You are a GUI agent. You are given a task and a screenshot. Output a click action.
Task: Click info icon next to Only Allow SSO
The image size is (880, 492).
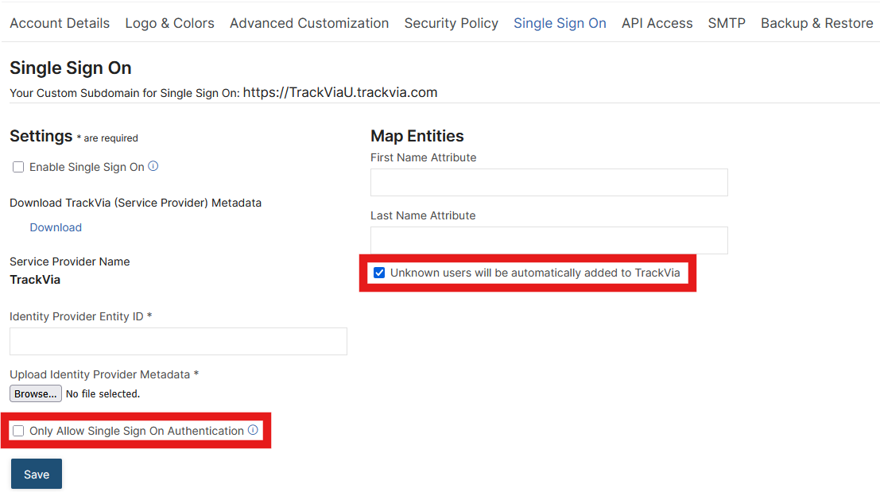(x=253, y=430)
